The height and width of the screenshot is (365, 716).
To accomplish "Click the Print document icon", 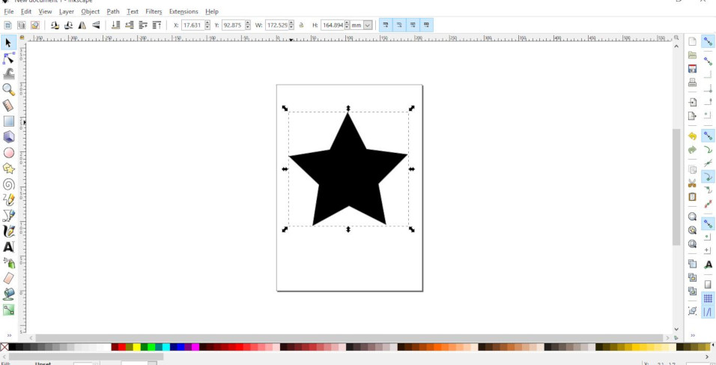I will coord(692,82).
